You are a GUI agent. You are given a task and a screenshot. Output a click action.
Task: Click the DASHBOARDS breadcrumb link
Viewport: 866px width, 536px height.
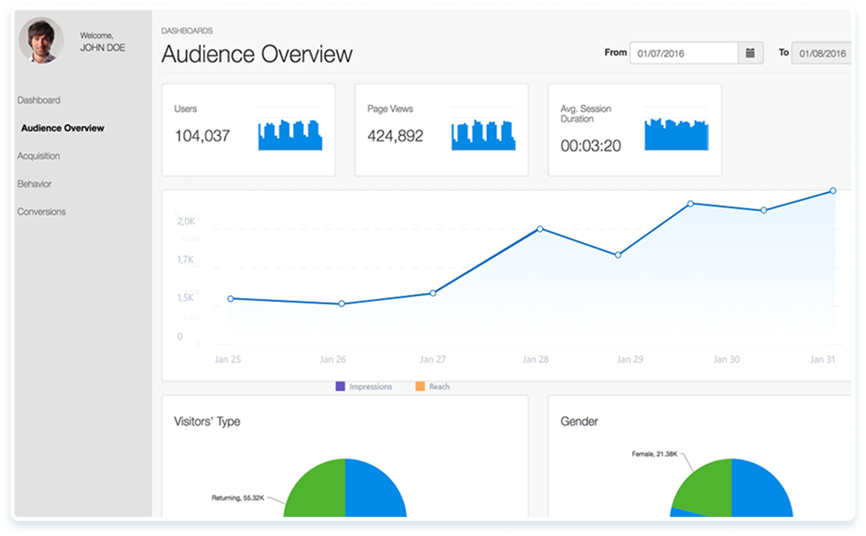[187, 31]
